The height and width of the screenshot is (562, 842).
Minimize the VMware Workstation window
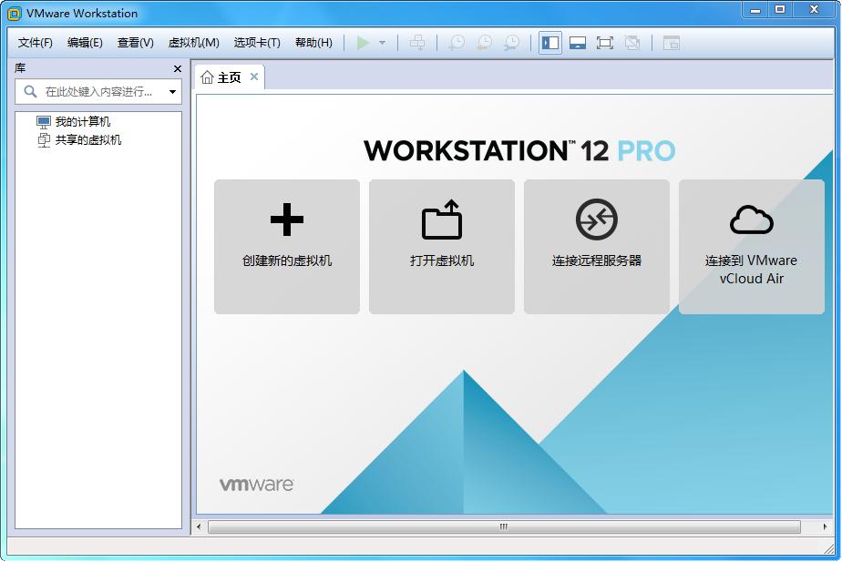[x=755, y=10]
